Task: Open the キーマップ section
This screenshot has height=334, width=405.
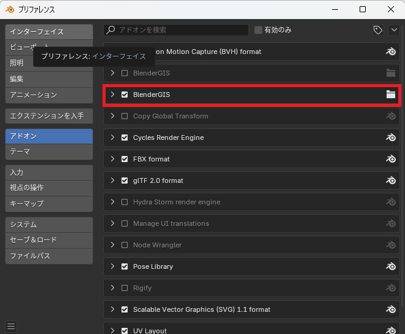Action: [x=49, y=204]
